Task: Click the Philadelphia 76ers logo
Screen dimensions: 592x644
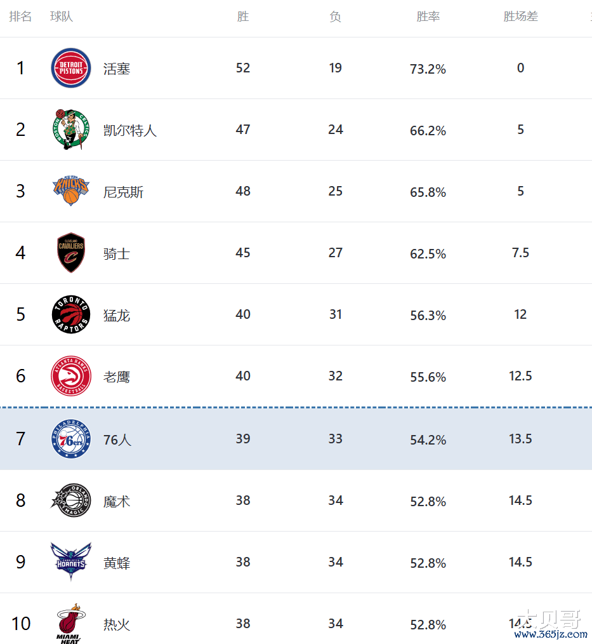Action: tap(70, 439)
